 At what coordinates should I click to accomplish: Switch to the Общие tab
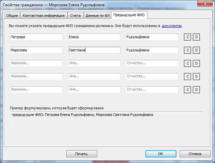[12, 15]
